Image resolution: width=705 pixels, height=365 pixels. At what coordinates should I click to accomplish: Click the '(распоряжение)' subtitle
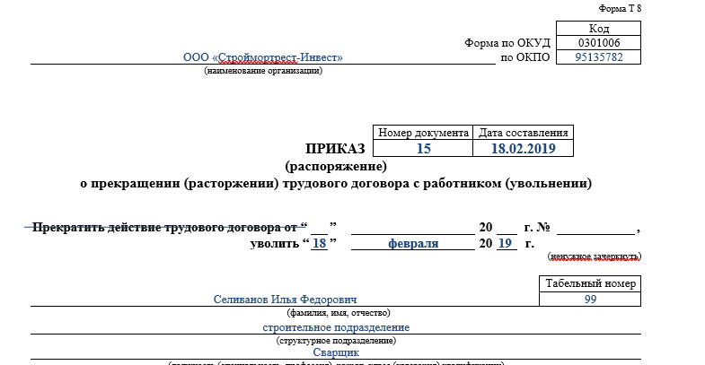[336, 166]
